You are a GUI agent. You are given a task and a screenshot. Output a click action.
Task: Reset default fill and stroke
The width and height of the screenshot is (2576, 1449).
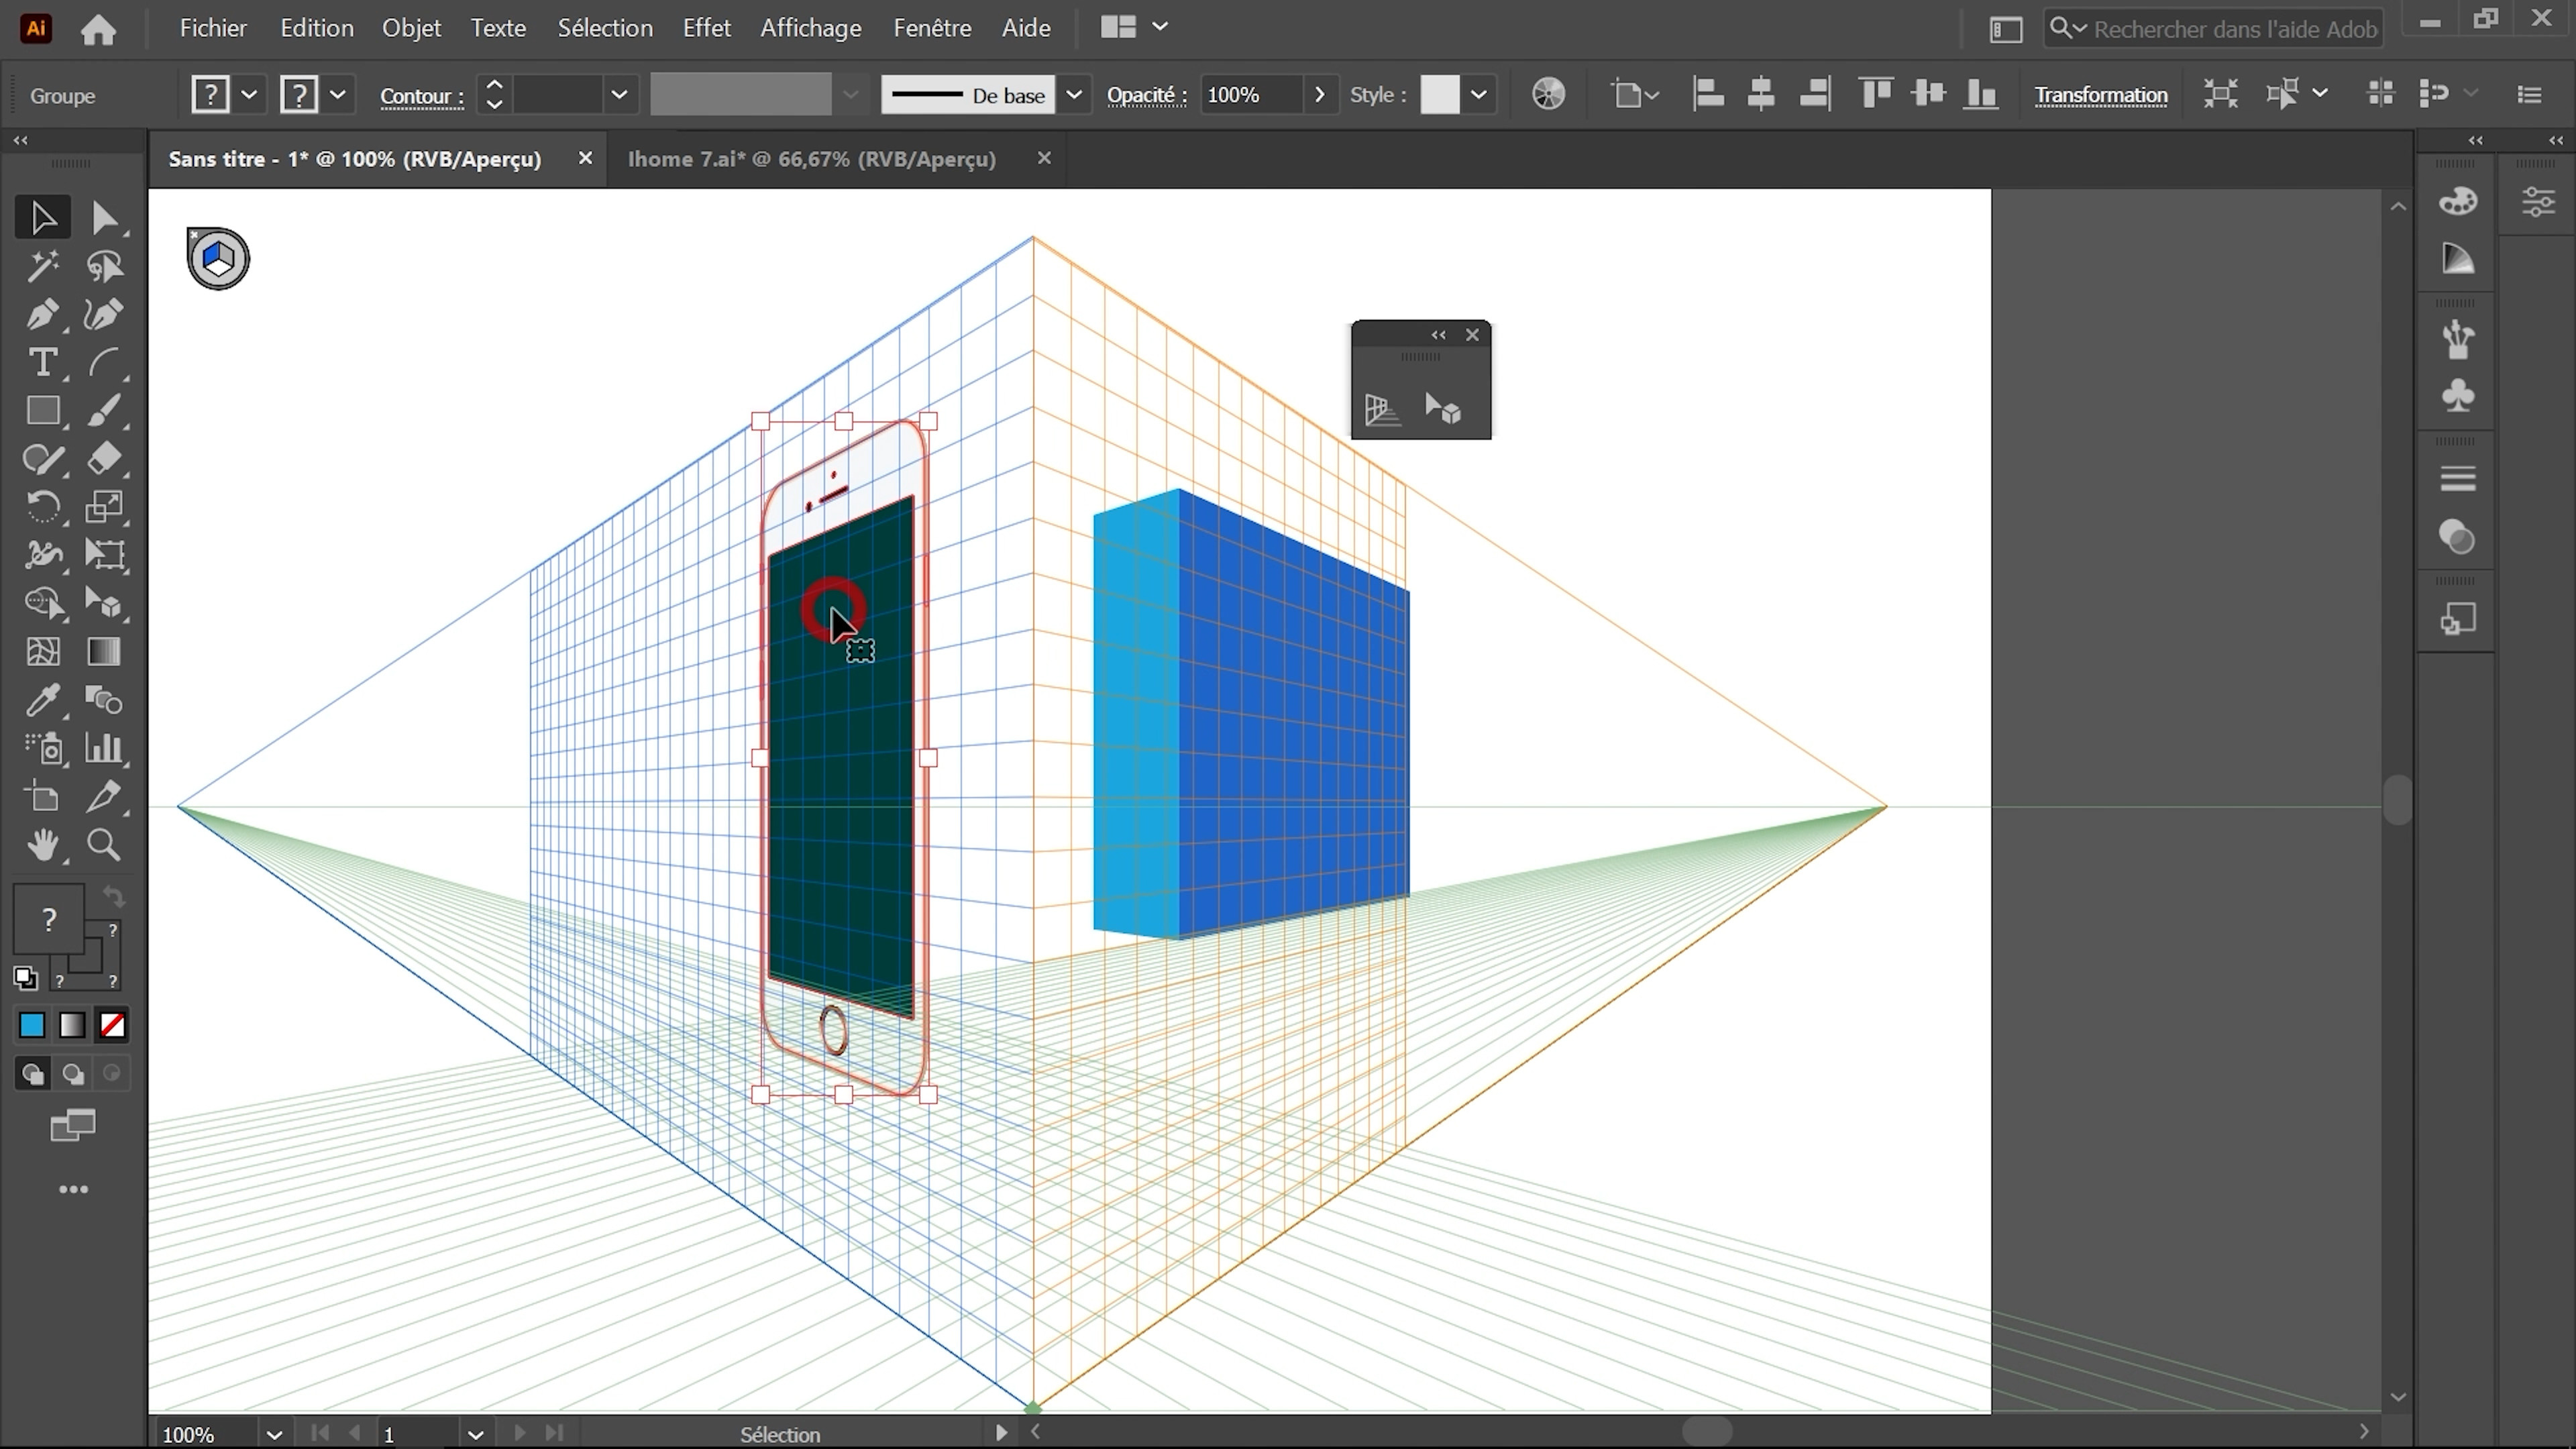26,978
